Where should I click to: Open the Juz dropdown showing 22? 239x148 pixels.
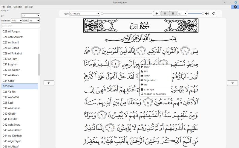[x=30, y=15]
